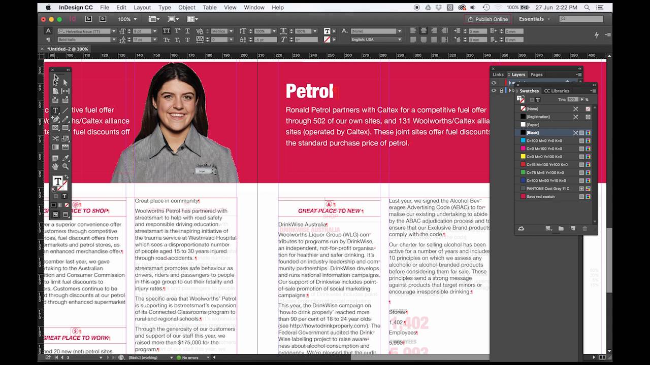Select Align center paragraph button

pyautogui.click(x=424, y=31)
